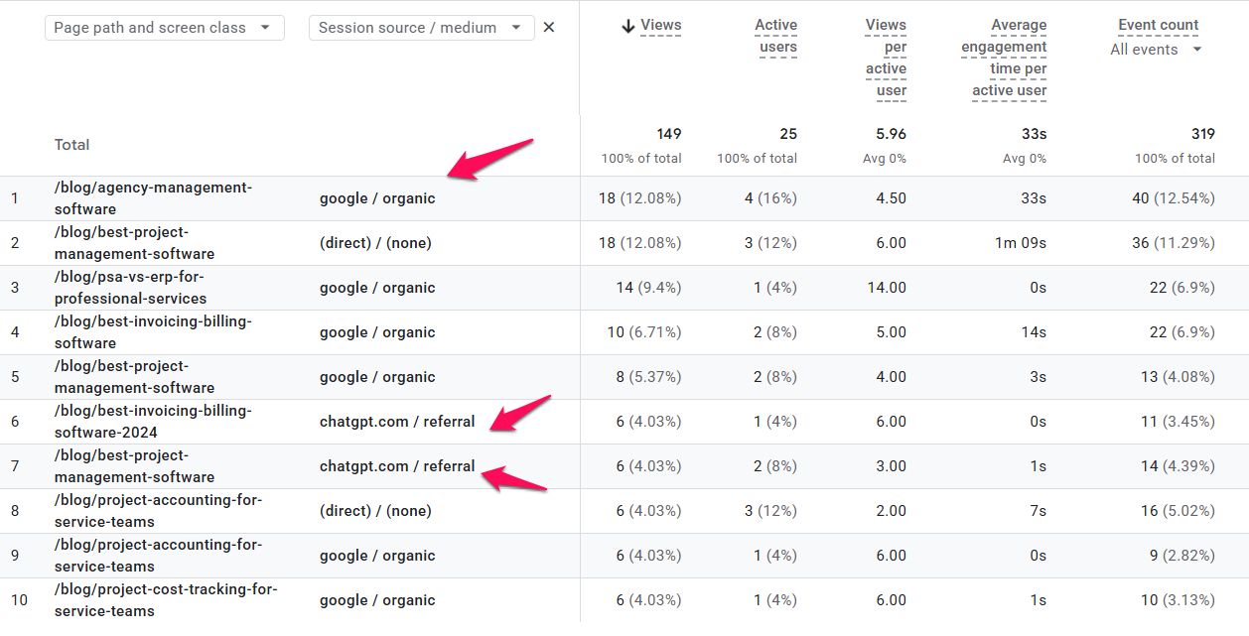
Task: Sort by Views per active user column
Action: (886, 58)
